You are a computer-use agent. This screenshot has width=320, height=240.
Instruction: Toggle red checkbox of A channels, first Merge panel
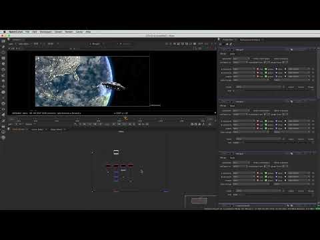point(257,69)
